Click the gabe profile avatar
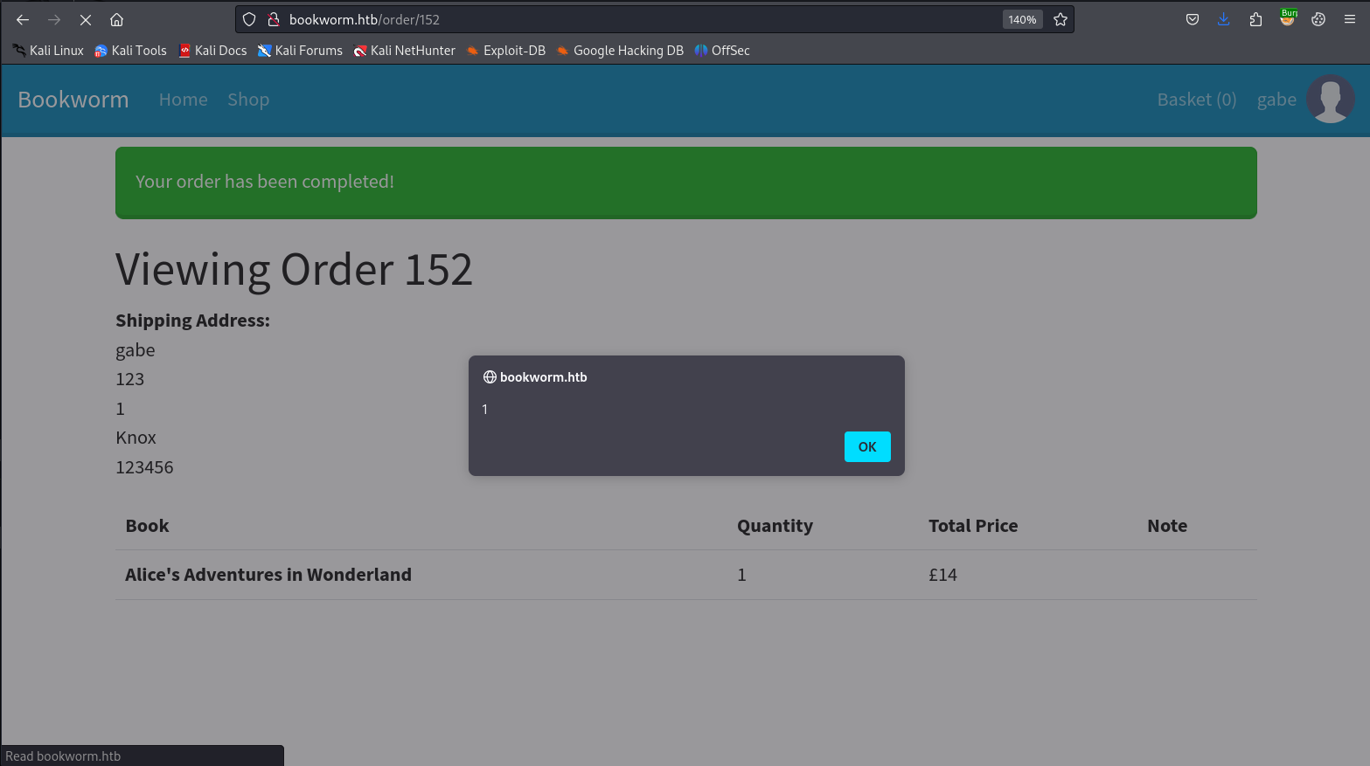The height and width of the screenshot is (766, 1370). (x=1330, y=100)
